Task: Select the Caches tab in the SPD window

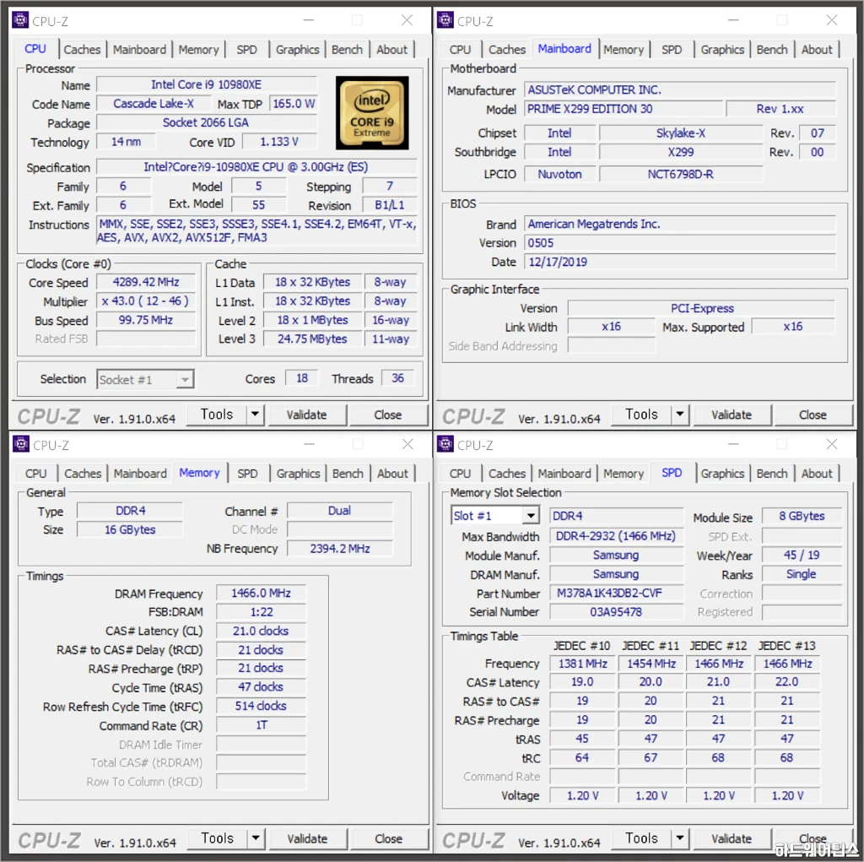Action: pyautogui.click(x=507, y=474)
